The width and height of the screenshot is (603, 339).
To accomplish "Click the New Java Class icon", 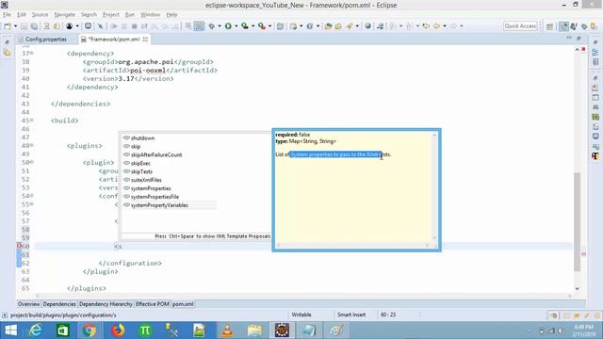I will coord(310,26).
